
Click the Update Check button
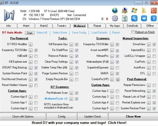coord(93,117)
